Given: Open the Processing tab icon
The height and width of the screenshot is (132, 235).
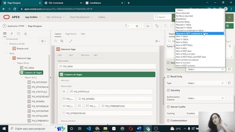Looking at the screenshot, I should point(19,34).
